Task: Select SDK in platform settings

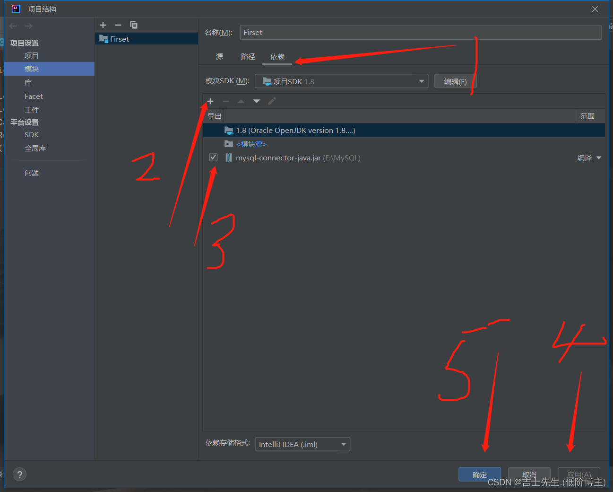Action: pos(32,135)
